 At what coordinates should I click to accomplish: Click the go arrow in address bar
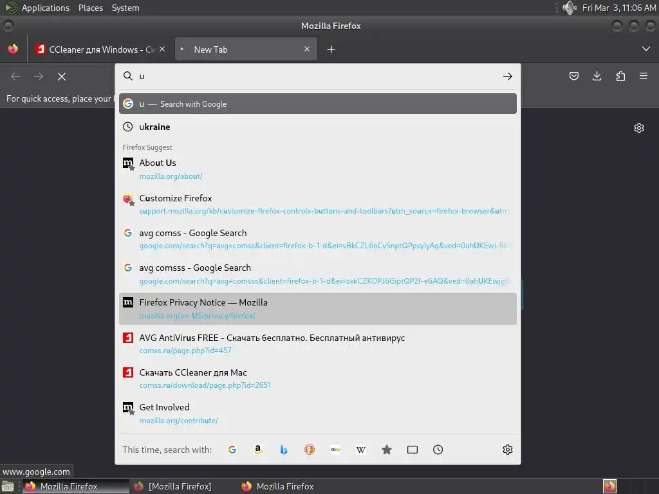(x=508, y=76)
